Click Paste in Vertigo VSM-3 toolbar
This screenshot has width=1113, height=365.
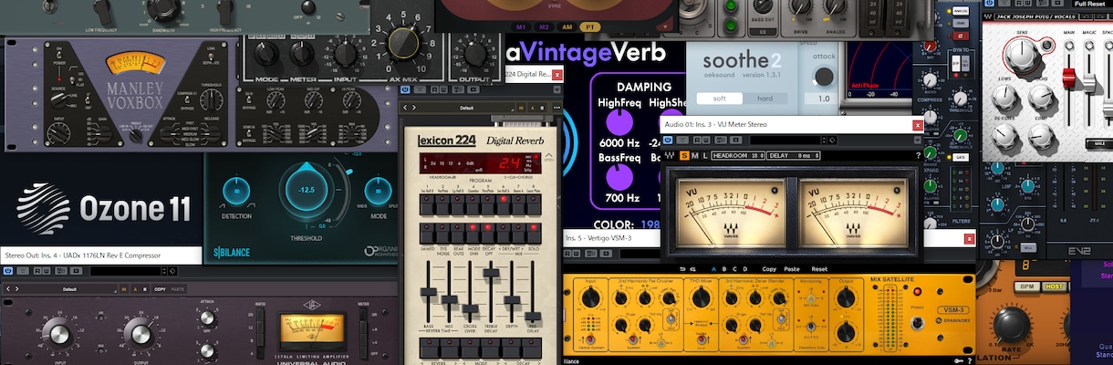[792, 269]
